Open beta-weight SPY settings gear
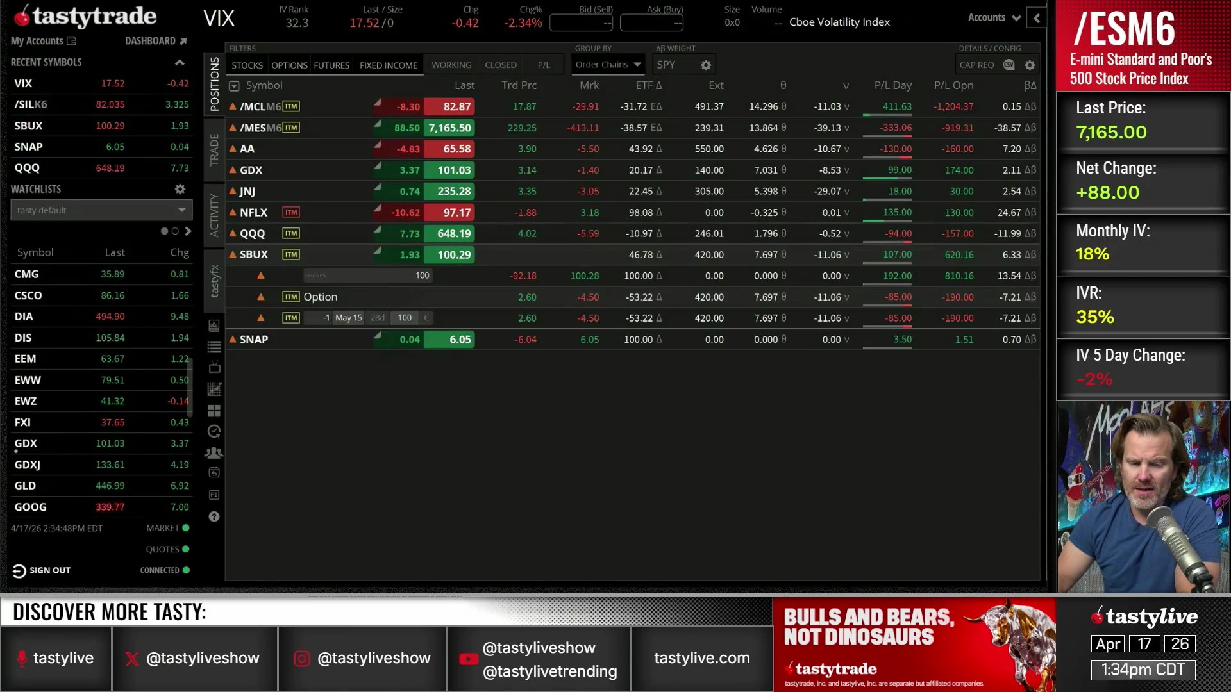This screenshot has height=692, width=1231. [x=706, y=65]
